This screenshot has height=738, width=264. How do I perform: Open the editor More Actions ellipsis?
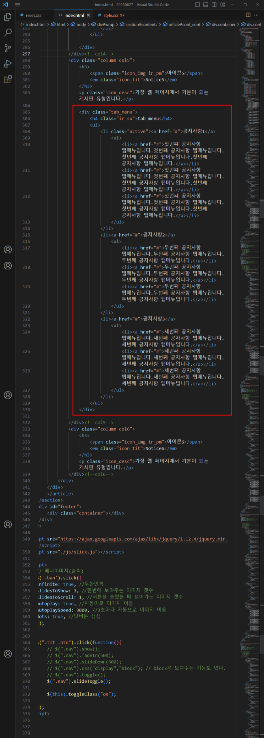[256, 15]
